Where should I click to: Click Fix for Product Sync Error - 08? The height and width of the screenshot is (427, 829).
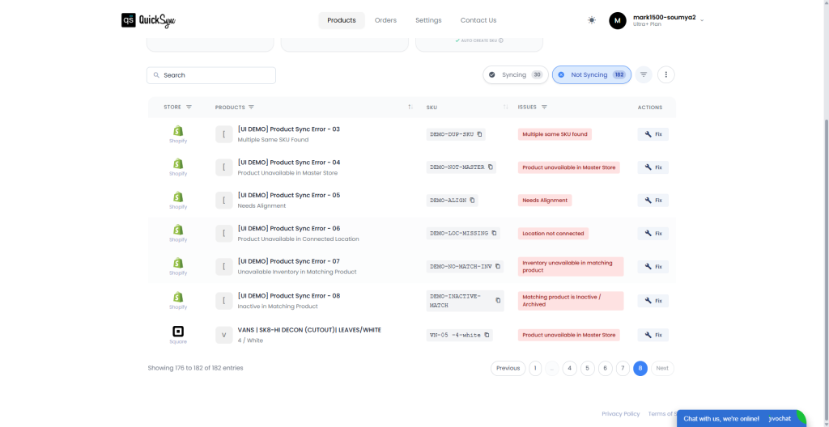click(653, 301)
